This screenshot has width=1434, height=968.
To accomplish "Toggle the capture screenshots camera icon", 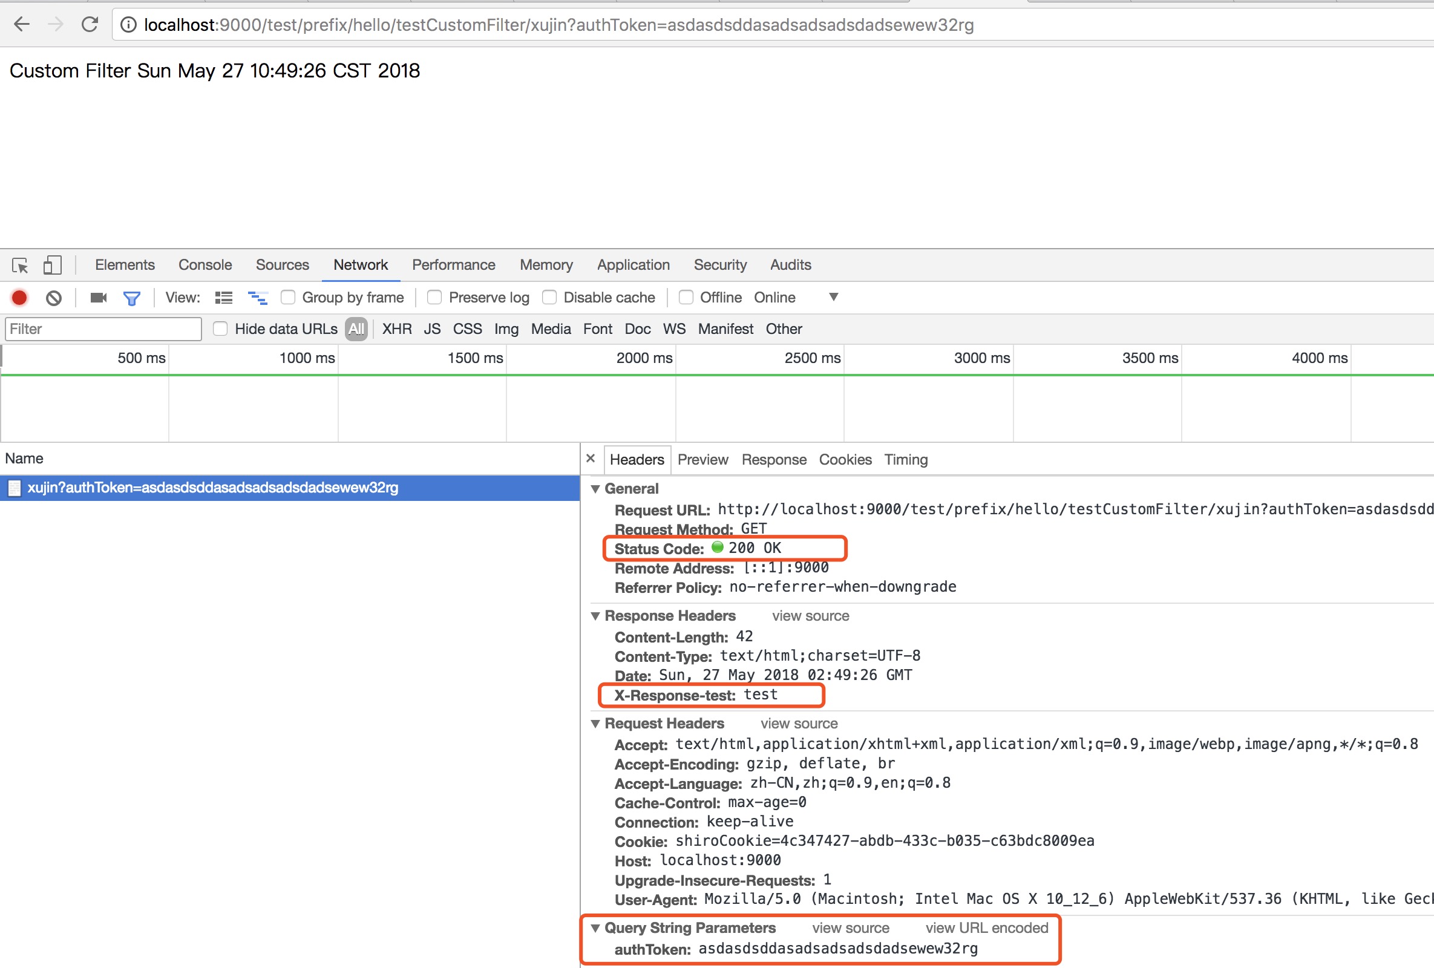I will (x=98, y=298).
